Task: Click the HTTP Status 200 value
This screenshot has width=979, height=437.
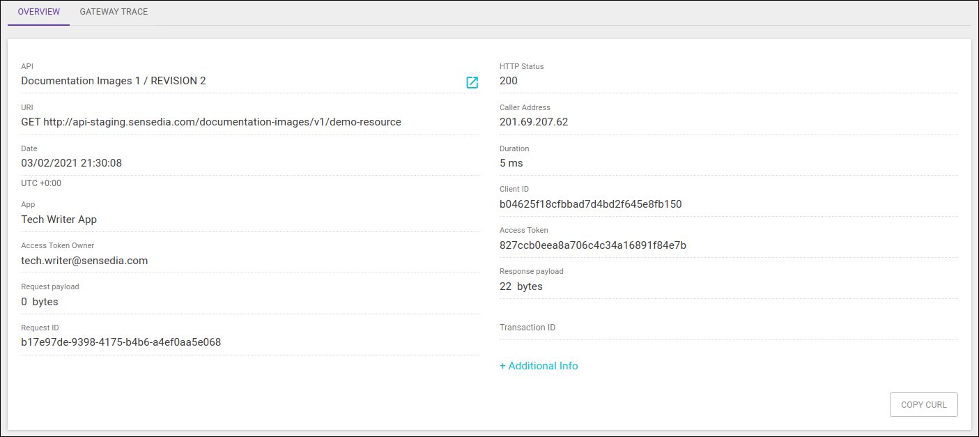Action: click(x=508, y=80)
